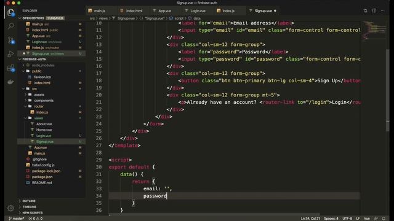394x221 pixels.
Task: Open Home.vue in the views folder
Action: coord(44,130)
